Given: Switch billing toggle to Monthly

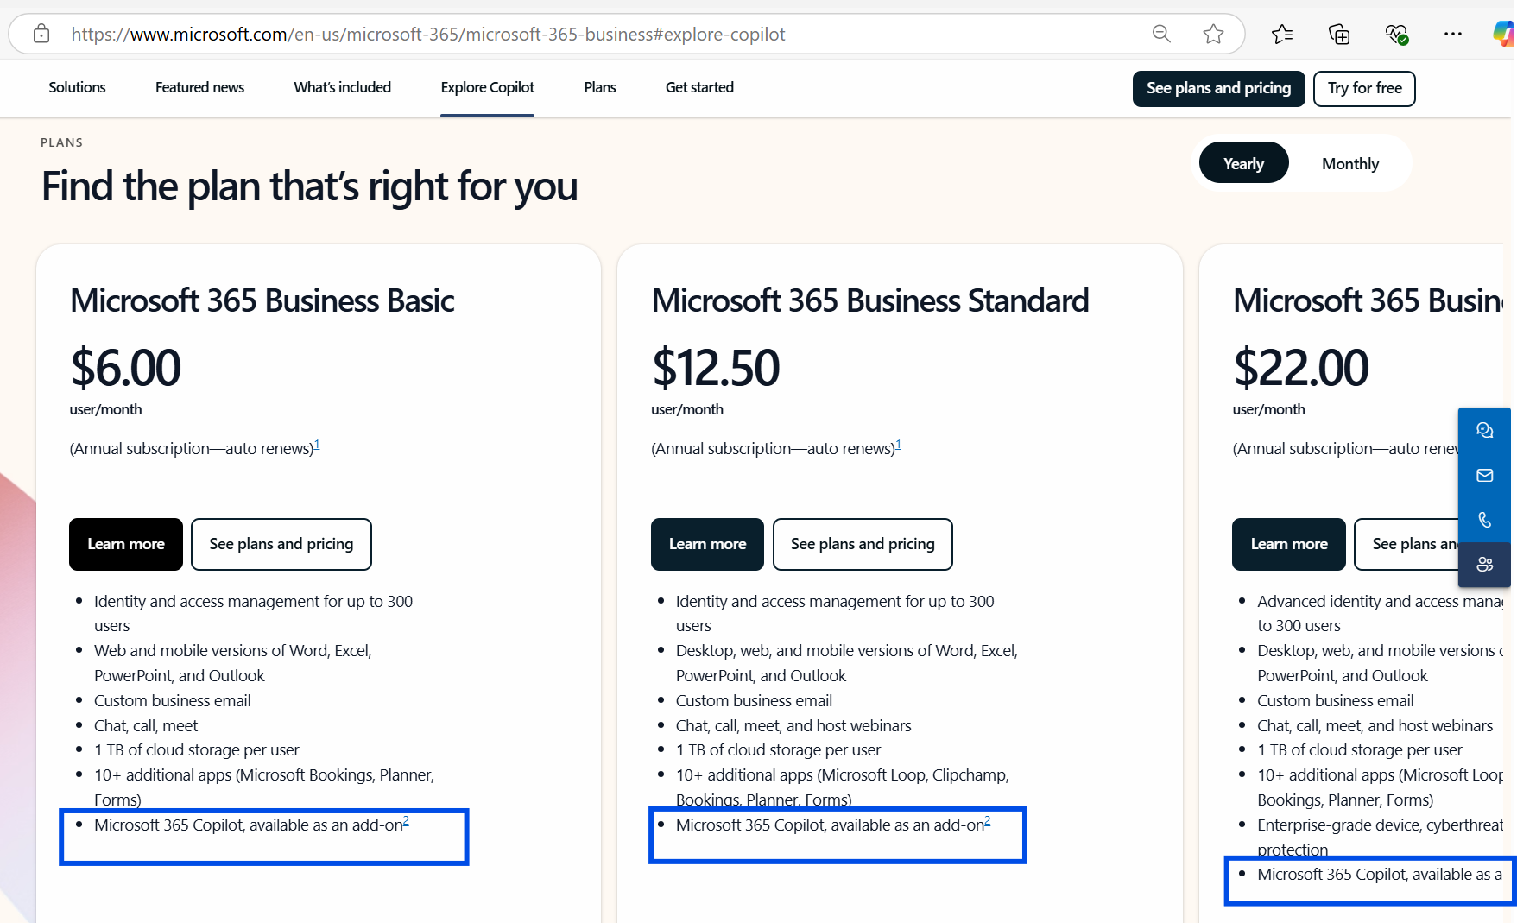Looking at the screenshot, I should tap(1349, 163).
